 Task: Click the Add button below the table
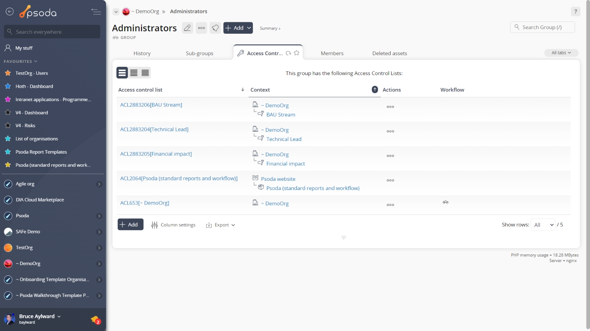[x=131, y=224]
